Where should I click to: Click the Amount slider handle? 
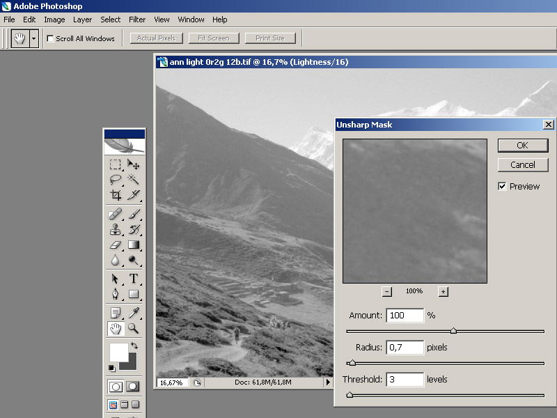point(453,331)
